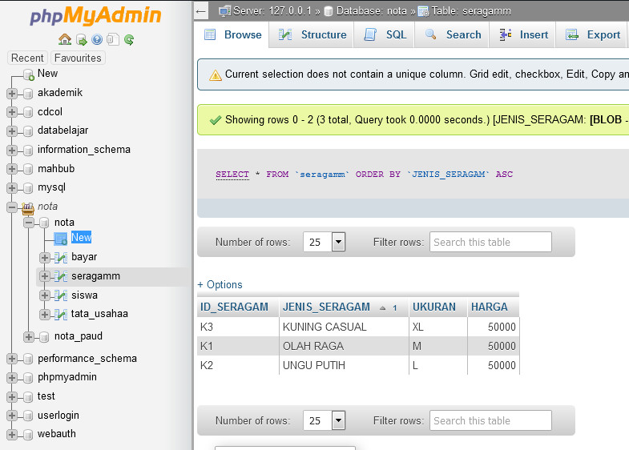Click the nota database group icon

click(28, 207)
